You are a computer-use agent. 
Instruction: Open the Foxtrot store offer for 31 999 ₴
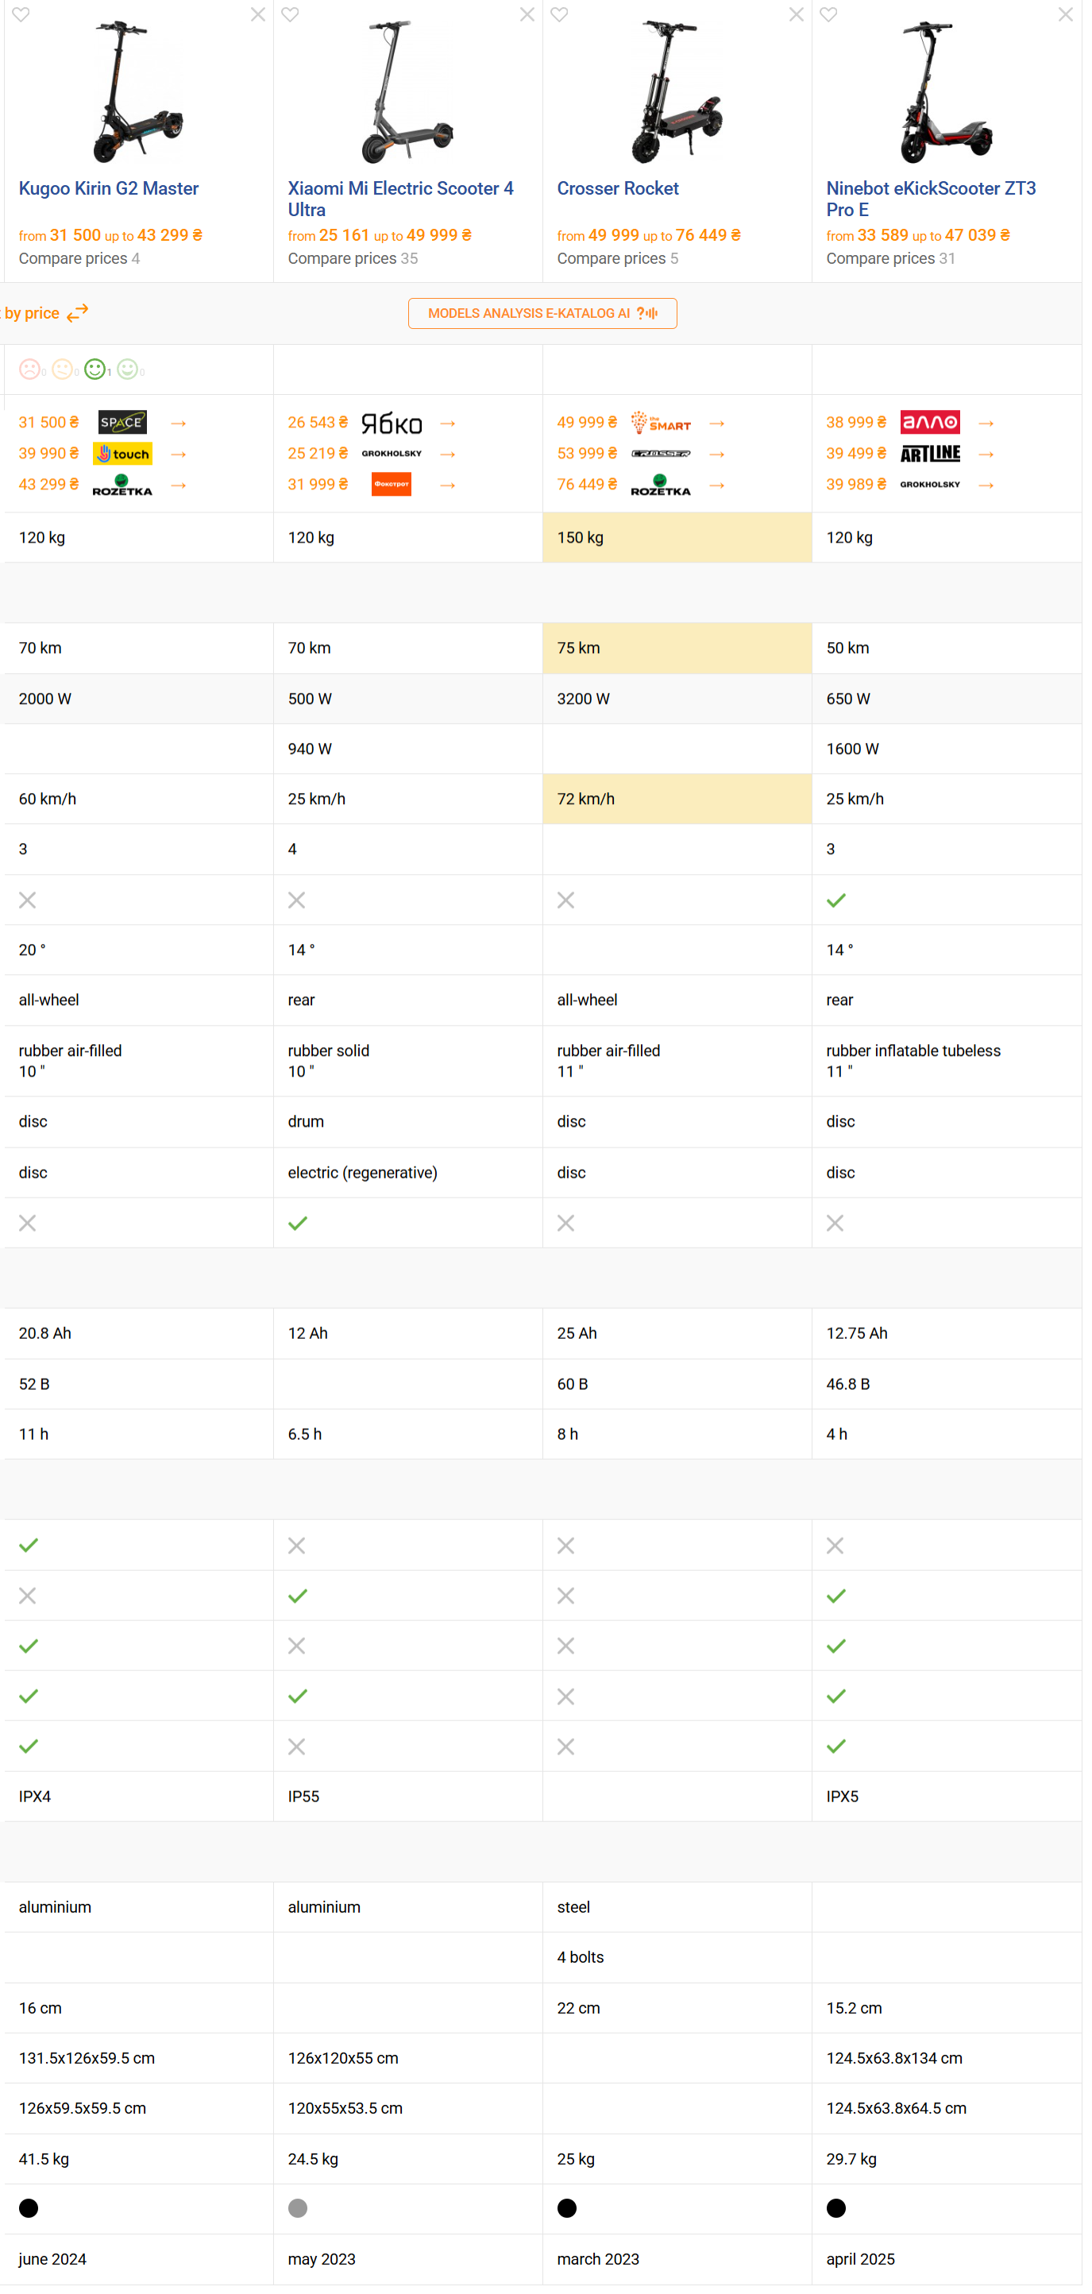tap(392, 485)
